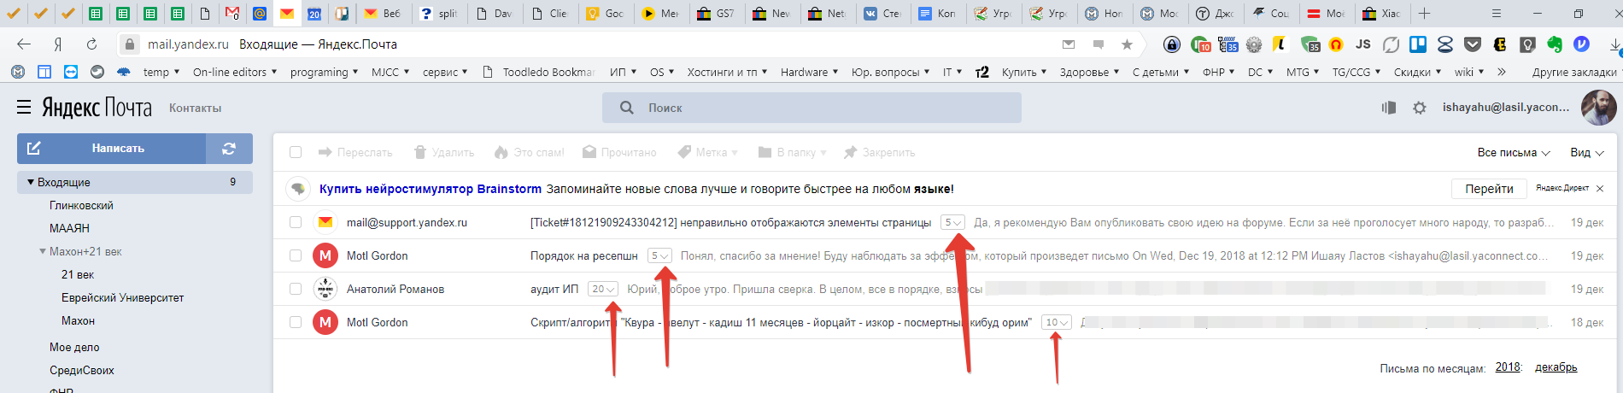Click the JS extension icon
This screenshot has width=1623, height=393.
point(1362,44)
